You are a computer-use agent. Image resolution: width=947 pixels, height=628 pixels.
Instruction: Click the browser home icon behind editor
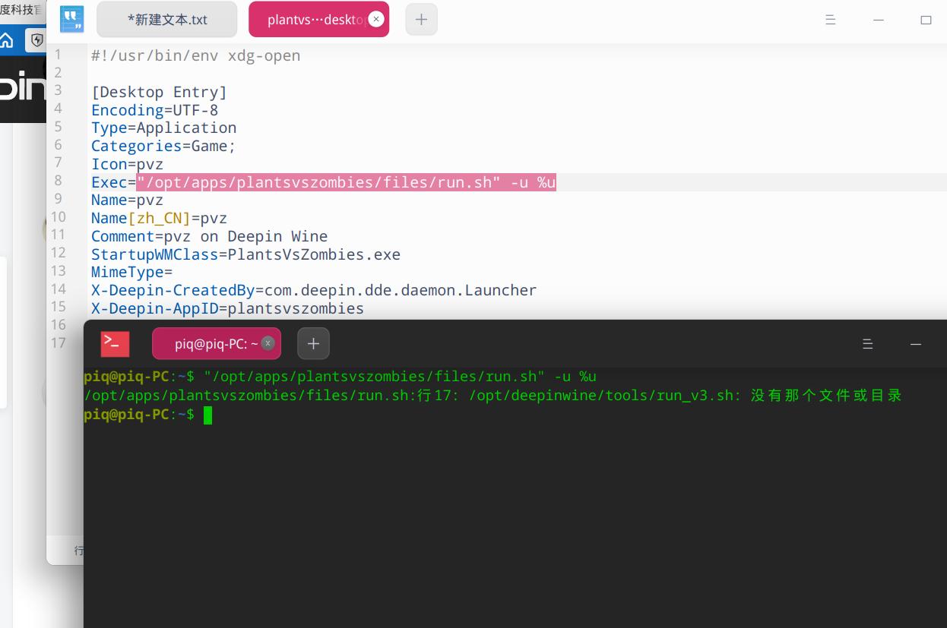click(7, 40)
